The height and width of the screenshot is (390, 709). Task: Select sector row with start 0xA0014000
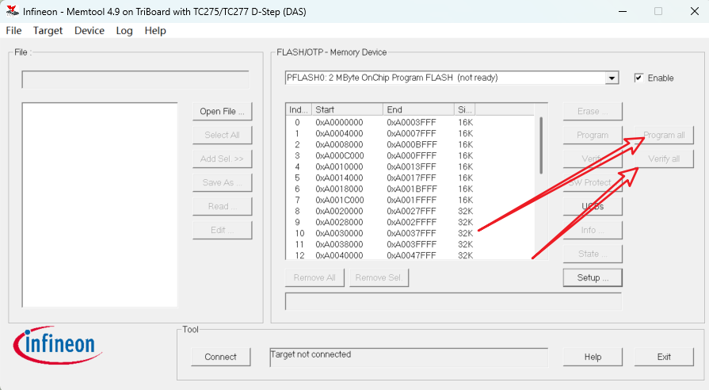[410, 178]
